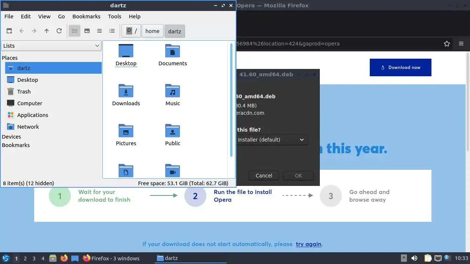Open the Lists side pane dropdown

[x=51, y=46]
